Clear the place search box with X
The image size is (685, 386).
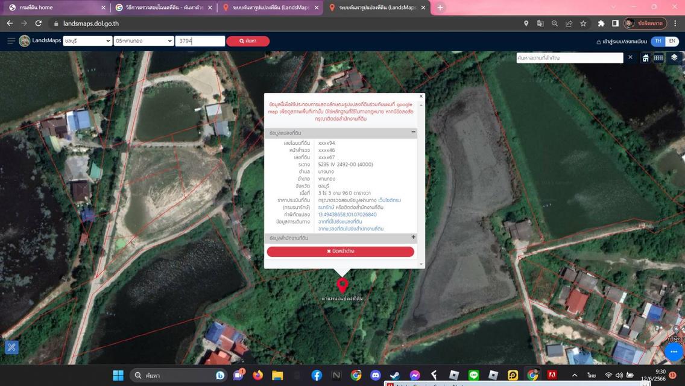631,57
